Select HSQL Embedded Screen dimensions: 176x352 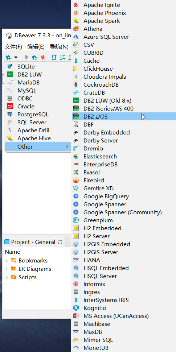click(x=124, y=268)
